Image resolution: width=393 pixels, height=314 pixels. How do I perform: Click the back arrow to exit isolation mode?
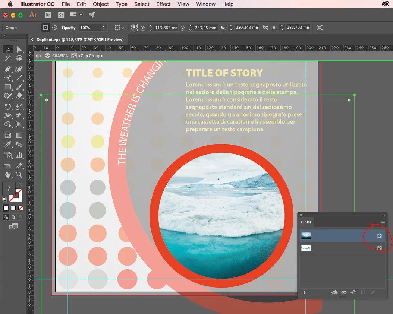click(x=38, y=56)
